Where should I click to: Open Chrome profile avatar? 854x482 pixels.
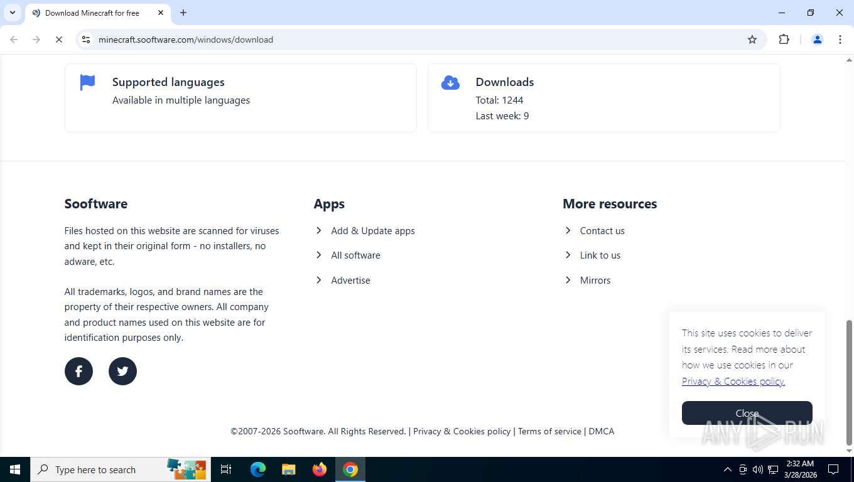pyautogui.click(x=818, y=40)
